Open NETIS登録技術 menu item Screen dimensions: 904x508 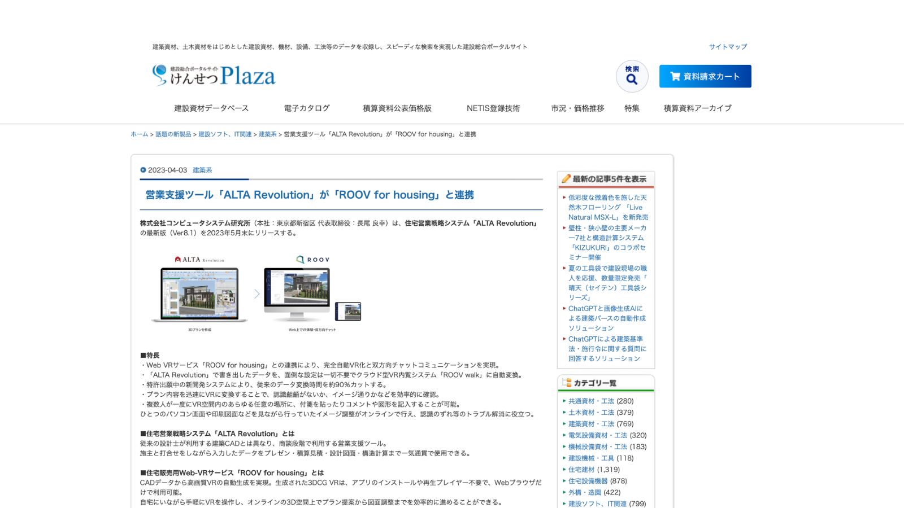coord(493,108)
